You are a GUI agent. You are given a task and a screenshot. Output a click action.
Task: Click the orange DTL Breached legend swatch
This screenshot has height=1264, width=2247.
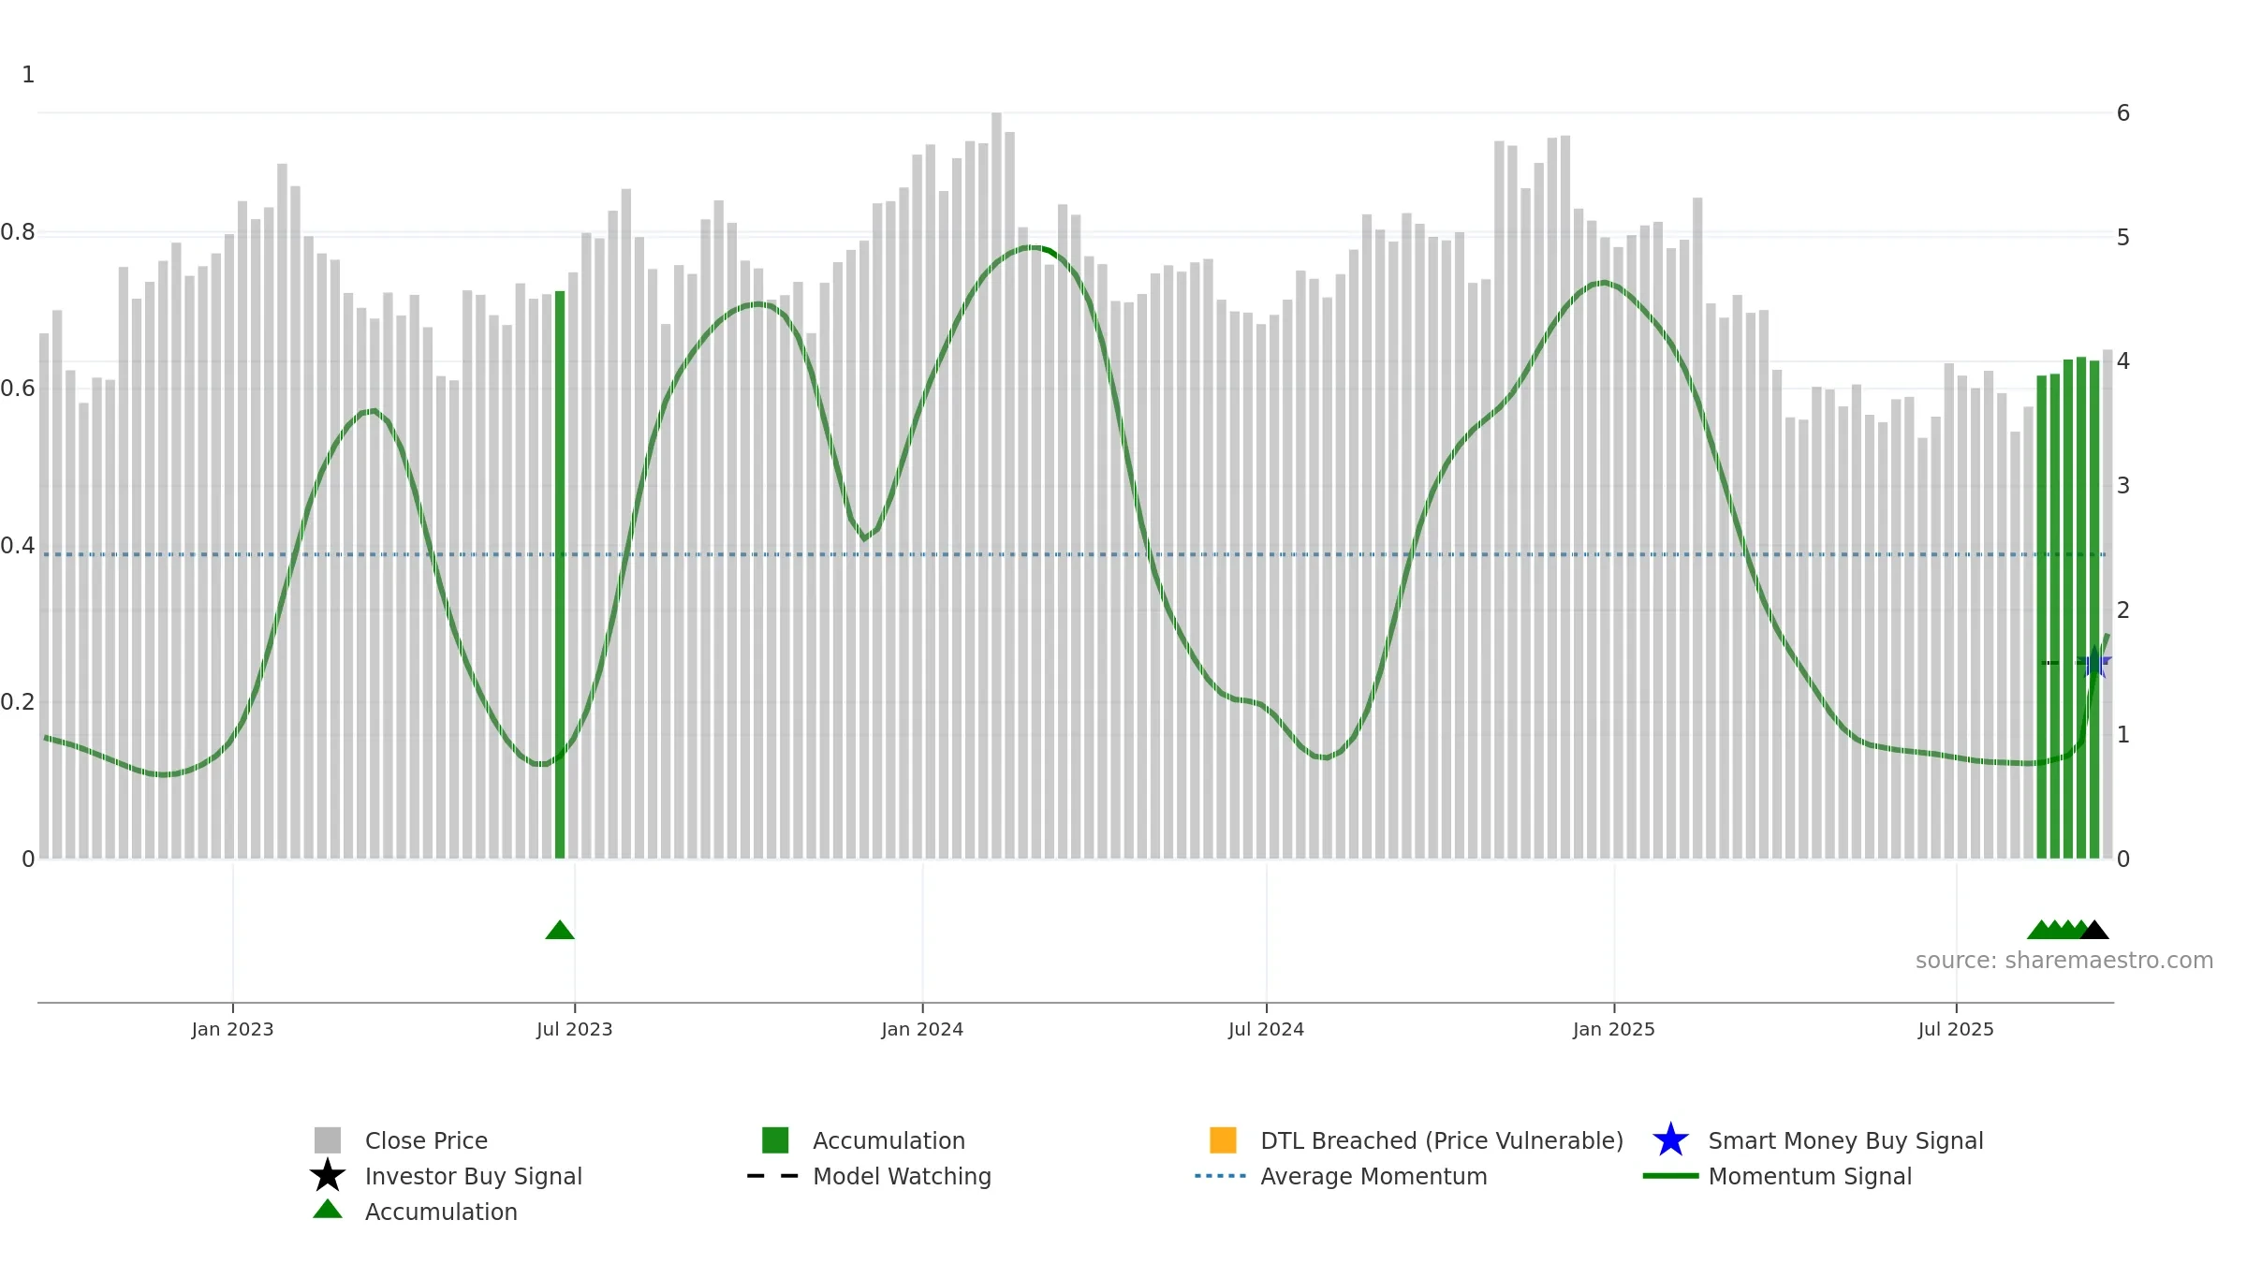pyautogui.click(x=1223, y=1140)
